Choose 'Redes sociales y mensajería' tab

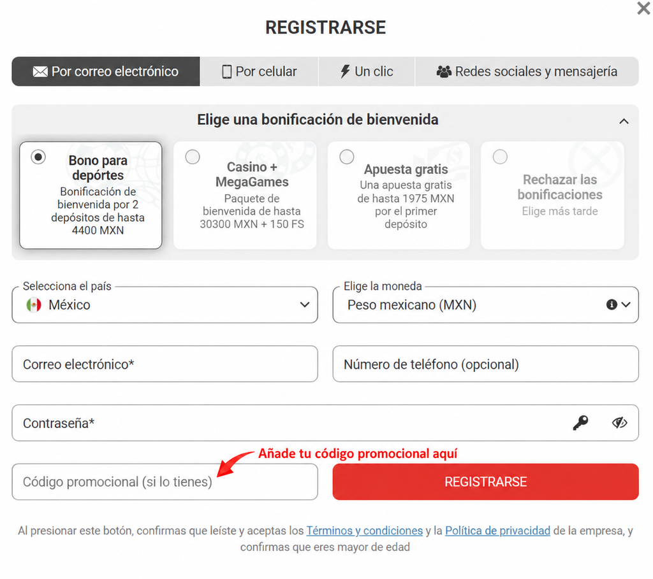click(527, 71)
